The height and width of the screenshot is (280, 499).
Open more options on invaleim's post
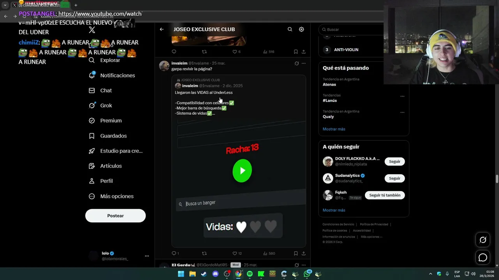(304, 63)
